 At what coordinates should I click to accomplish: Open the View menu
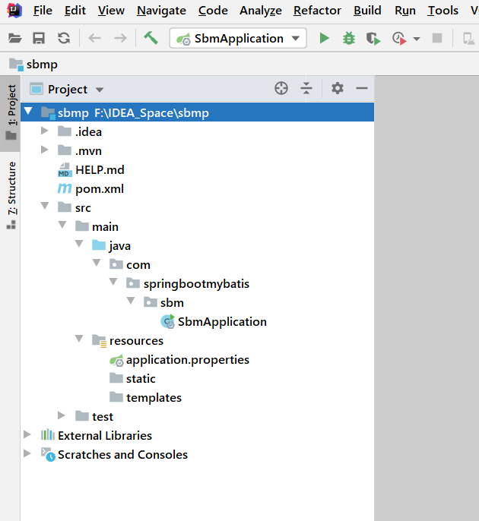111,11
